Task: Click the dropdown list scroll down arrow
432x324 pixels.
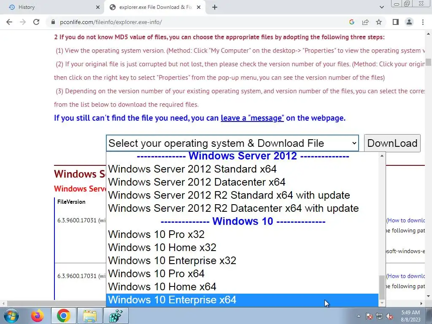Action: pyautogui.click(x=382, y=303)
